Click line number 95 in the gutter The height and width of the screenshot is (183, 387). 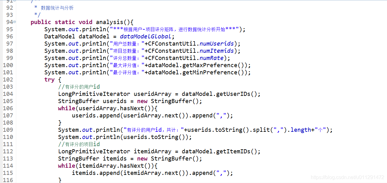(x=10, y=29)
